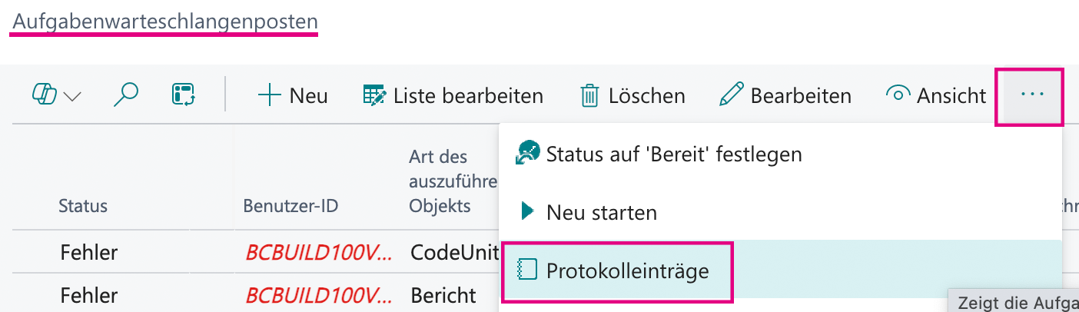The image size is (1079, 312).
Task: Select Status auf 'Bereit' festlegen
Action: click(x=780, y=154)
